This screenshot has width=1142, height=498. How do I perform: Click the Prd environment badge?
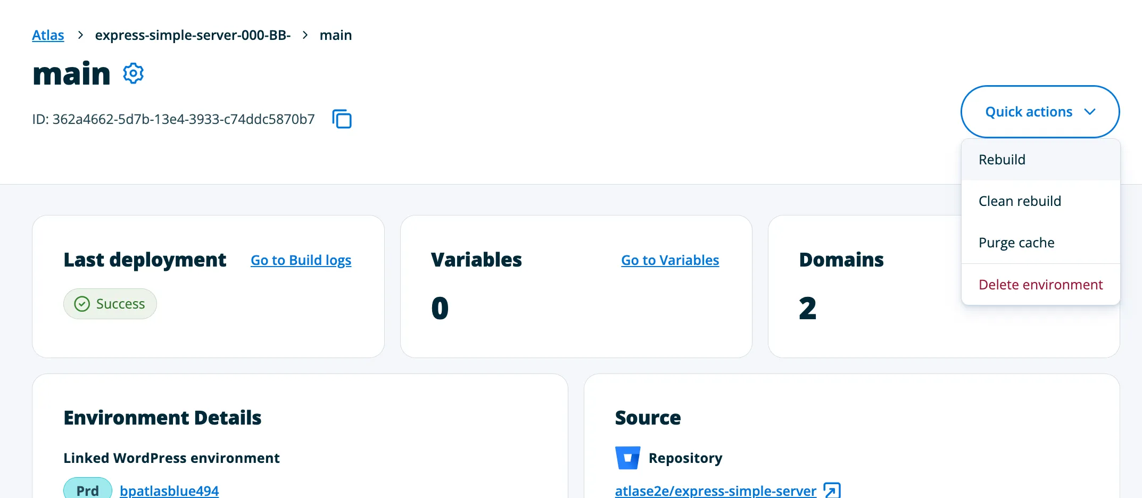[88, 489]
